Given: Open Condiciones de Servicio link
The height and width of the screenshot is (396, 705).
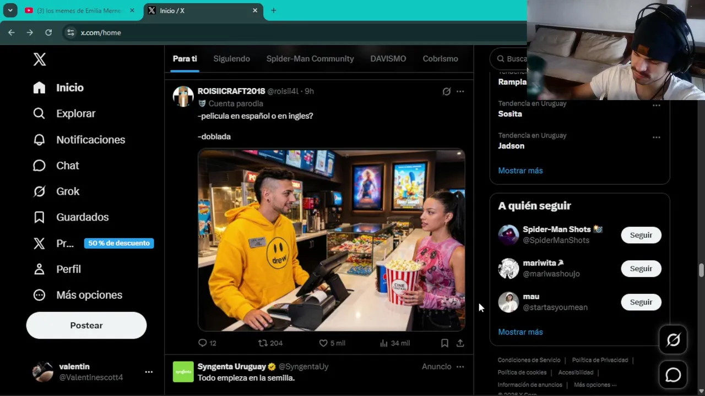Looking at the screenshot, I should pos(529,360).
